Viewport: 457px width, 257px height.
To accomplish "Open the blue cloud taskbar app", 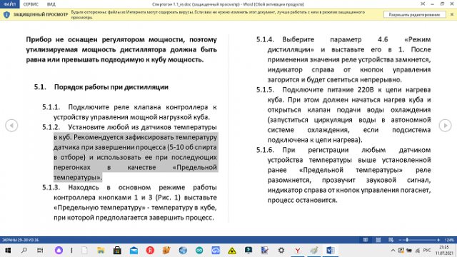I will click(216, 251).
